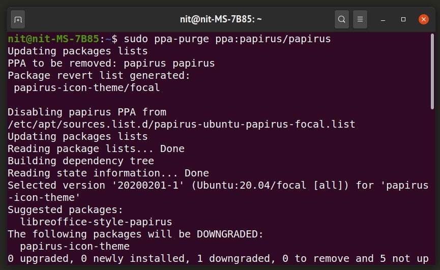Click 'libreoffice-style-papirus' line
440x270 pixels.
pyautogui.click(x=96, y=222)
